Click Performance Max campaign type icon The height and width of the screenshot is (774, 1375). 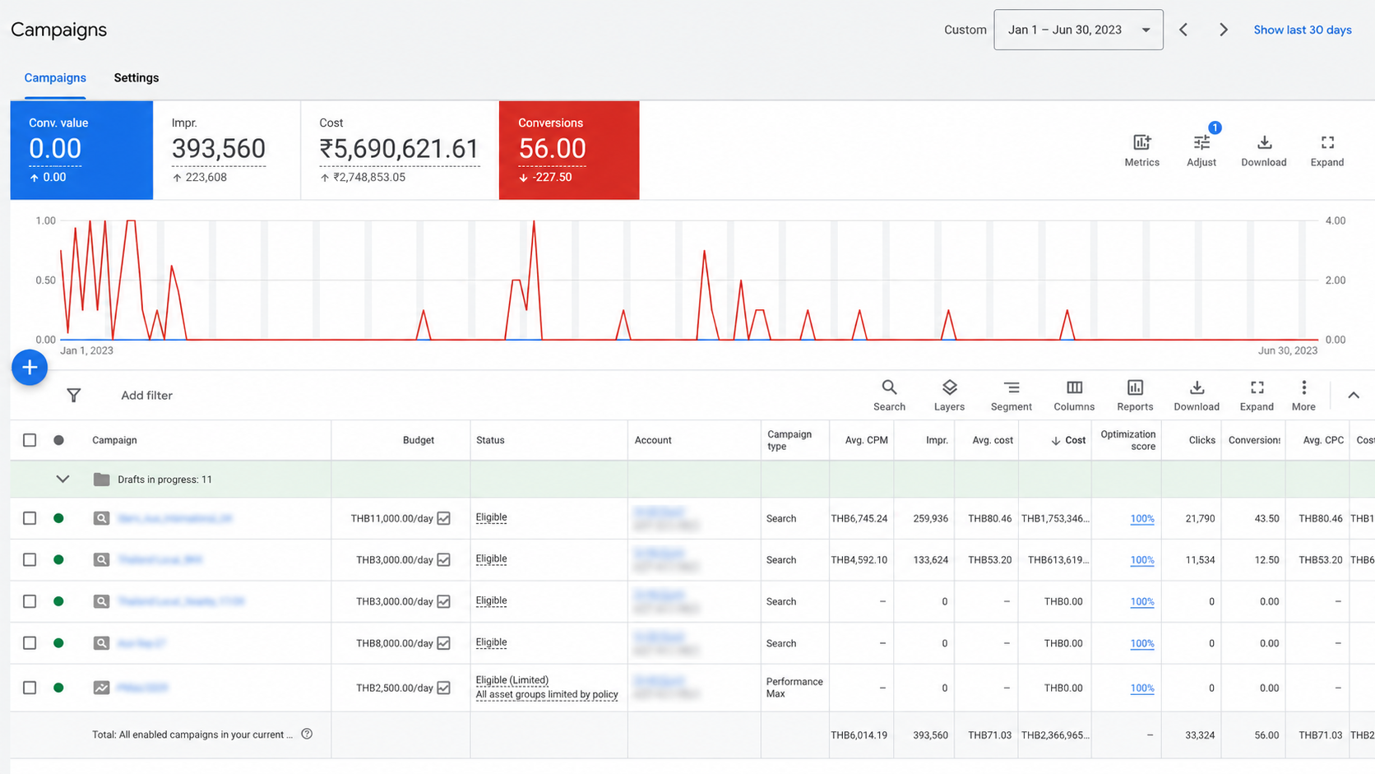101,688
